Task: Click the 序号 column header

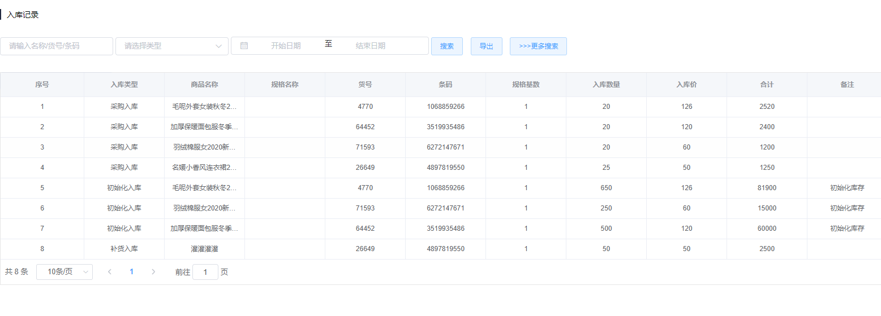Action: point(42,85)
